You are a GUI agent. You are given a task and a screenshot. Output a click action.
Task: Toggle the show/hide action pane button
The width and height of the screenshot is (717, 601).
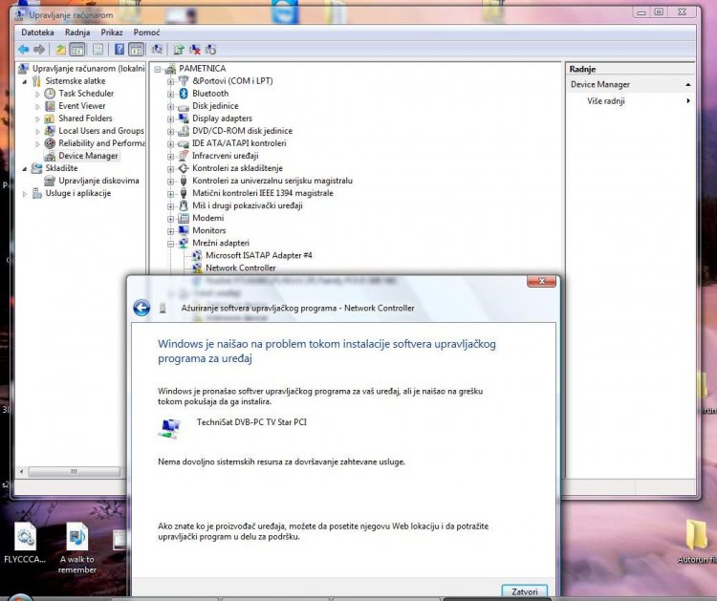pos(137,50)
